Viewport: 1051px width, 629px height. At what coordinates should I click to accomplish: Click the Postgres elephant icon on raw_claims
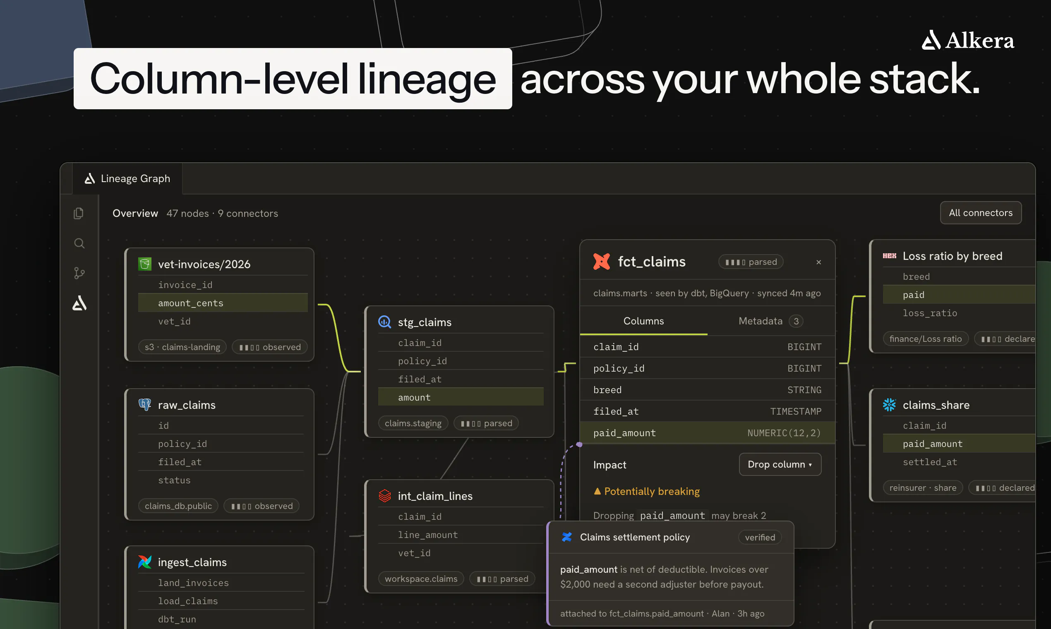click(x=145, y=405)
